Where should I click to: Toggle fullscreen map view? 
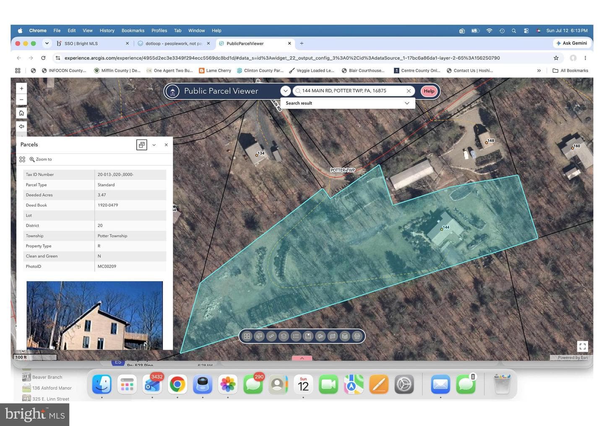click(582, 346)
